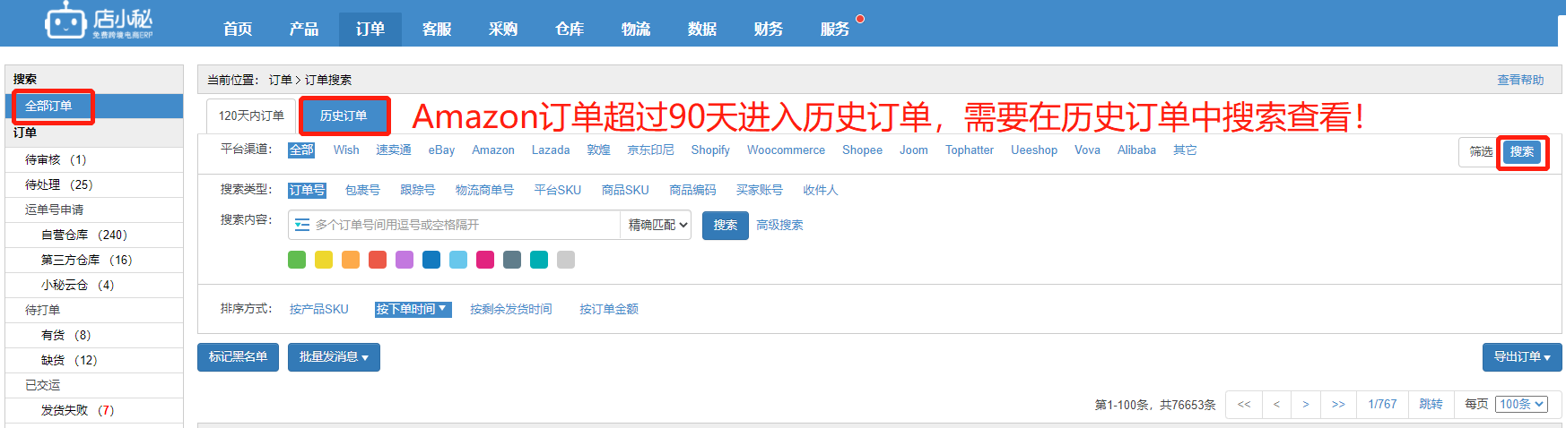Click blue 搜索 button beside input
The width and height of the screenshot is (1566, 428).
coord(725,225)
